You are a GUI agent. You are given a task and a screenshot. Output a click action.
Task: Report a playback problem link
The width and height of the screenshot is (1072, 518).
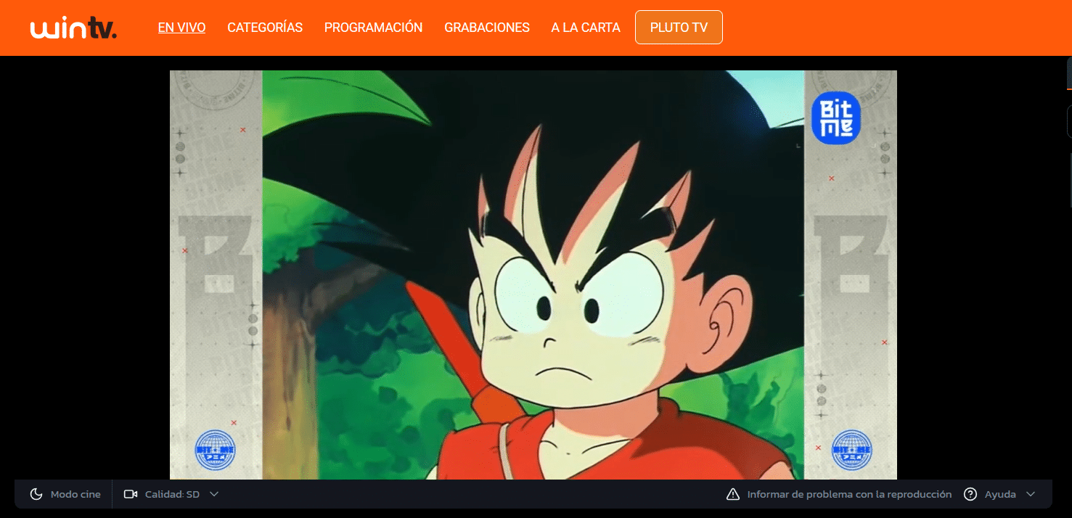pos(849,494)
